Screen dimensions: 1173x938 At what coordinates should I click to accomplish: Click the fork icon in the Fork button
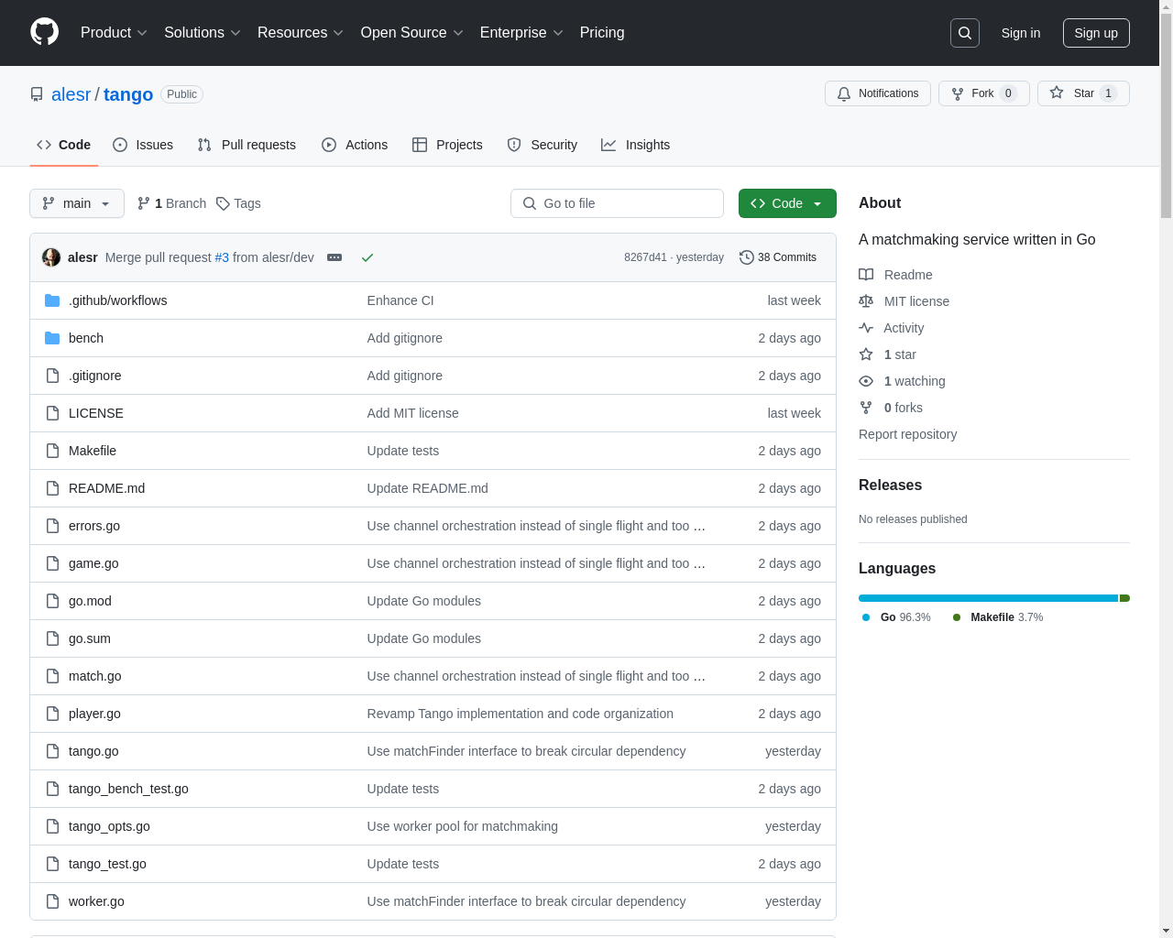tap(958, 93)
